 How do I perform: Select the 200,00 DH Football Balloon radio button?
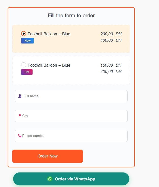click(x=24, y=34)
